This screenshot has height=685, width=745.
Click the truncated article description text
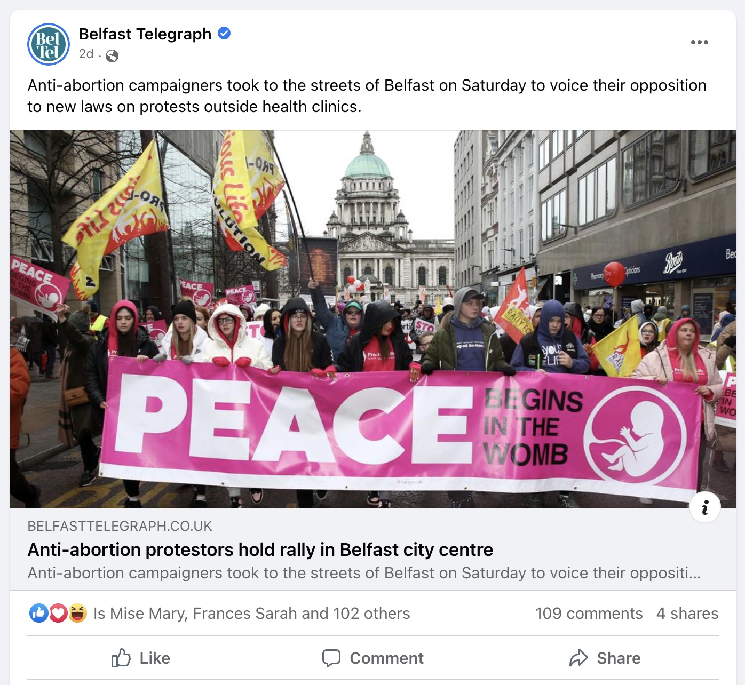(x=364, y=573)
